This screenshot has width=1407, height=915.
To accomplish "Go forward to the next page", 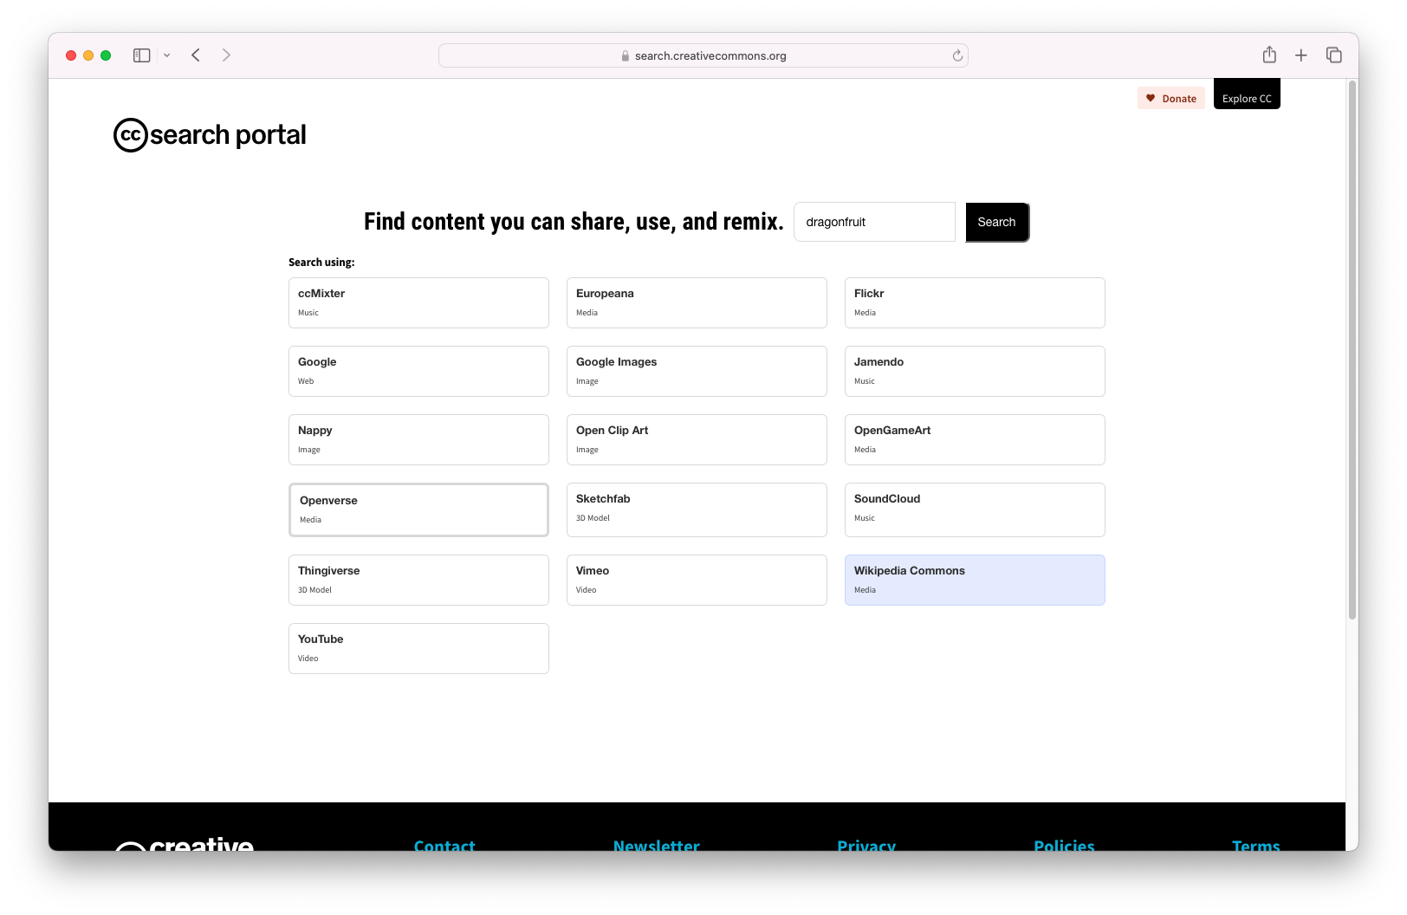I will (x=226, y=55).
